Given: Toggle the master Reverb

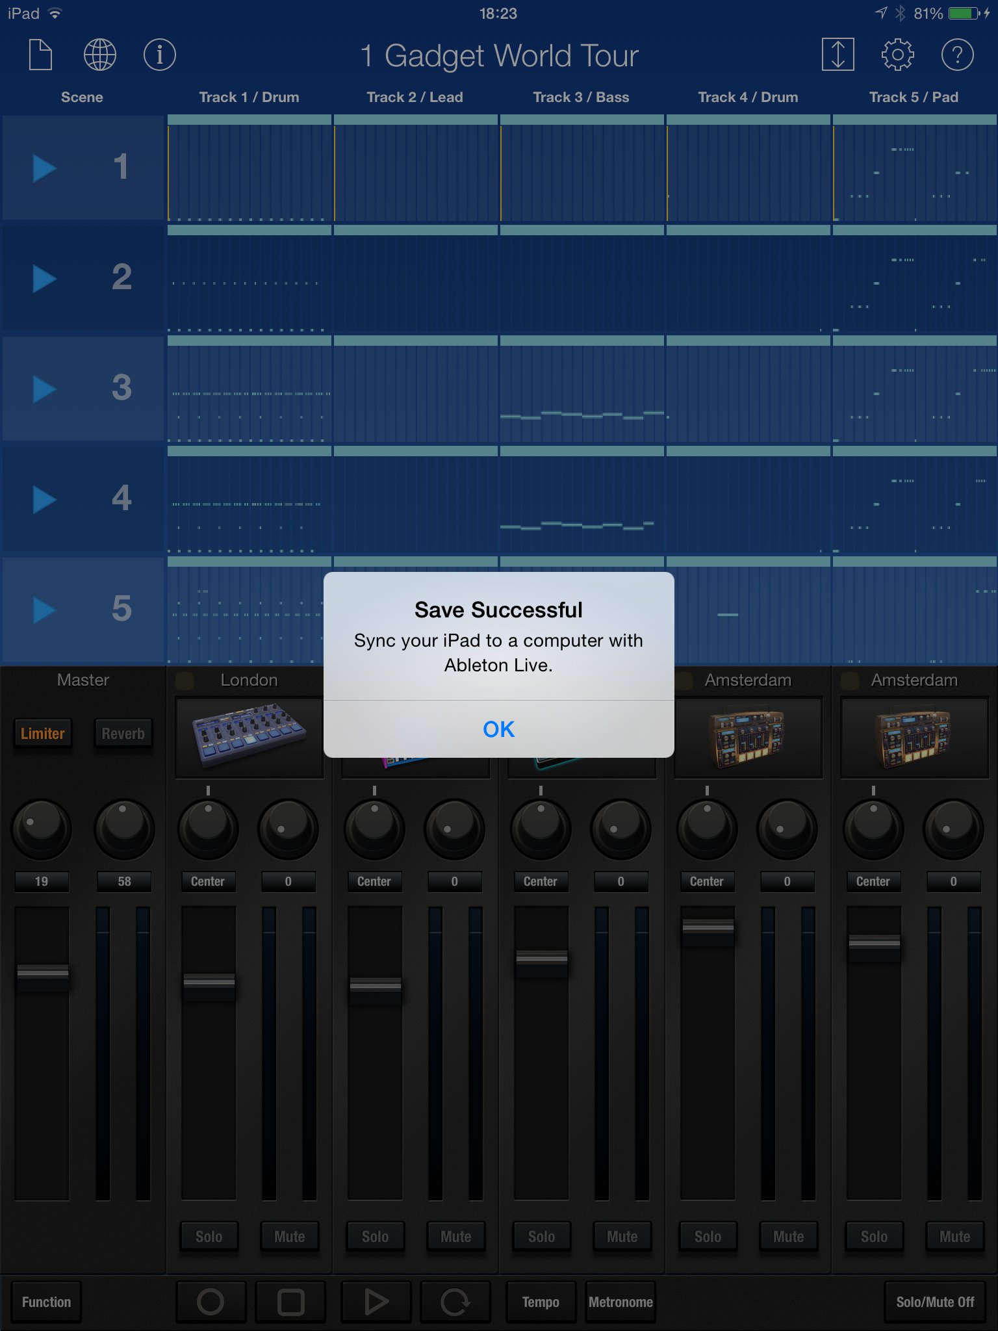Looking at the screenshot, I should pos(123,734).
